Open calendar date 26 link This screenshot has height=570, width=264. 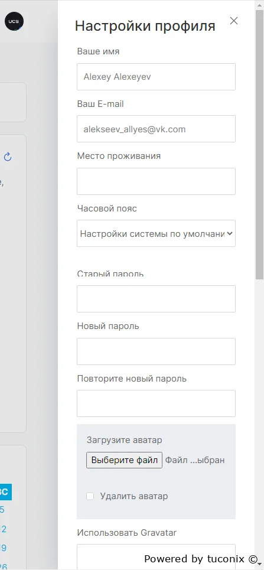[x=4, y=566]
